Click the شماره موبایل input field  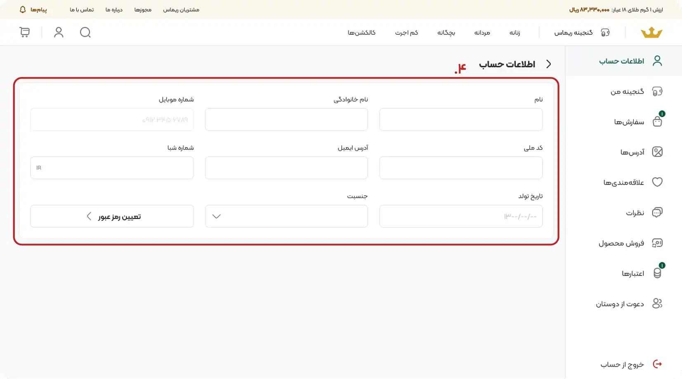coord(112,119)
